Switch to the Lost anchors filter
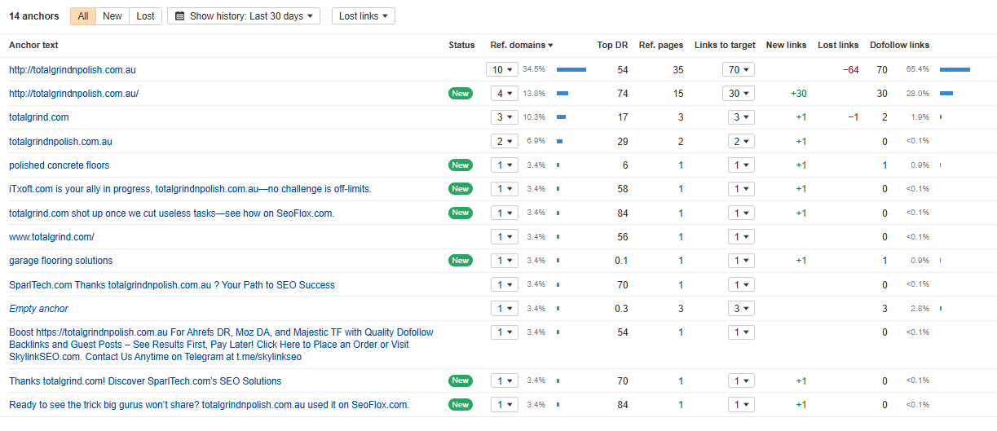The width and height of the screenshot is (997, 431). tap(145, 16)
